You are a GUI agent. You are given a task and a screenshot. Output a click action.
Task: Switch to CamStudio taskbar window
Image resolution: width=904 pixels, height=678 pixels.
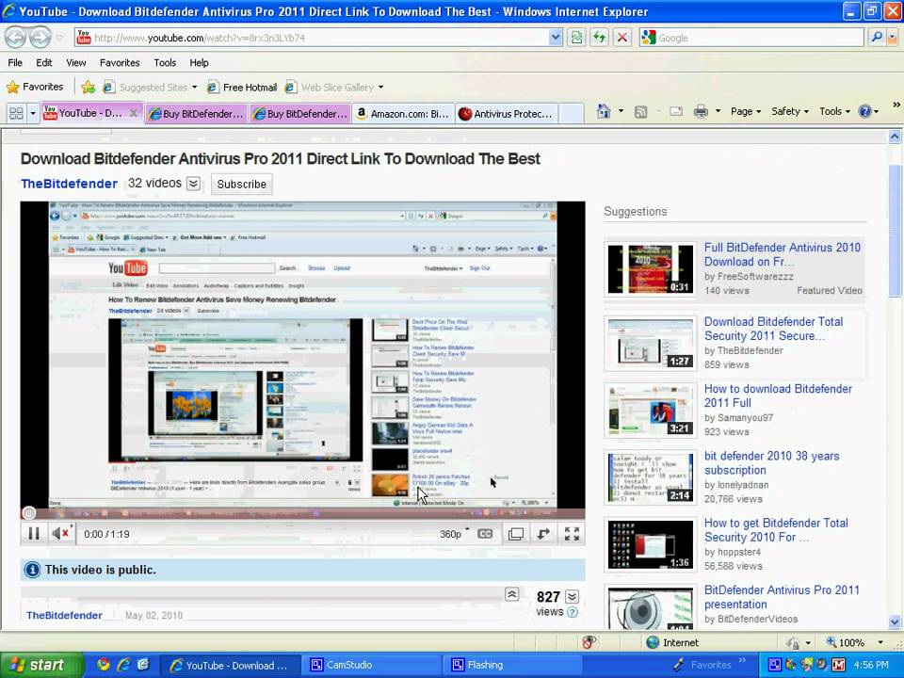[372, 665]
